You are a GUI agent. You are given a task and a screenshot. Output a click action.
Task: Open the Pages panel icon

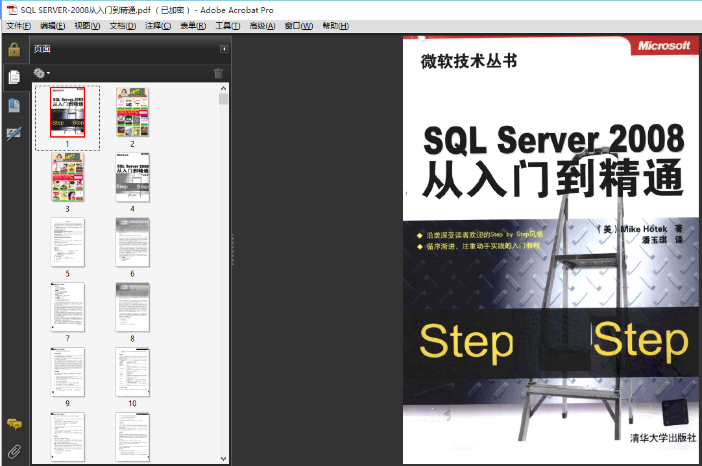tap(14, 77)
